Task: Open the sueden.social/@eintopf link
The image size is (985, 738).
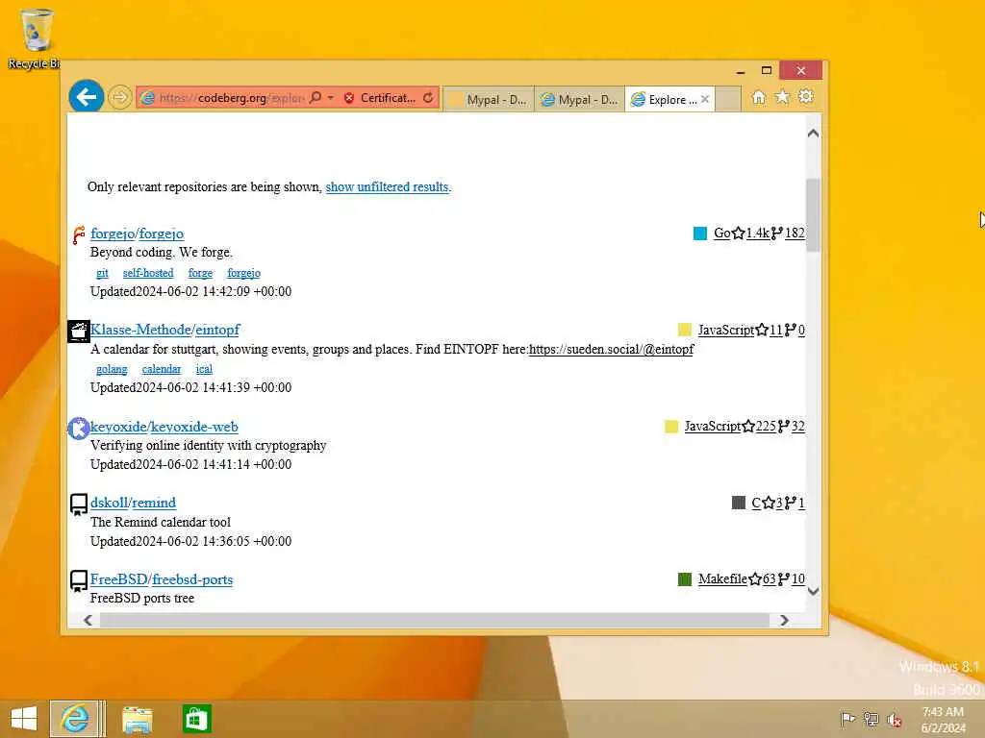Action: pos(611,349)
